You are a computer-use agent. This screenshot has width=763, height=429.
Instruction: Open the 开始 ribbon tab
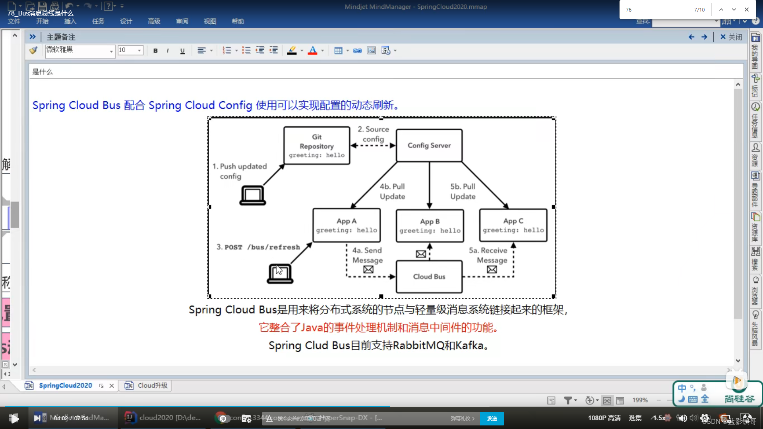tap(42, 21)
